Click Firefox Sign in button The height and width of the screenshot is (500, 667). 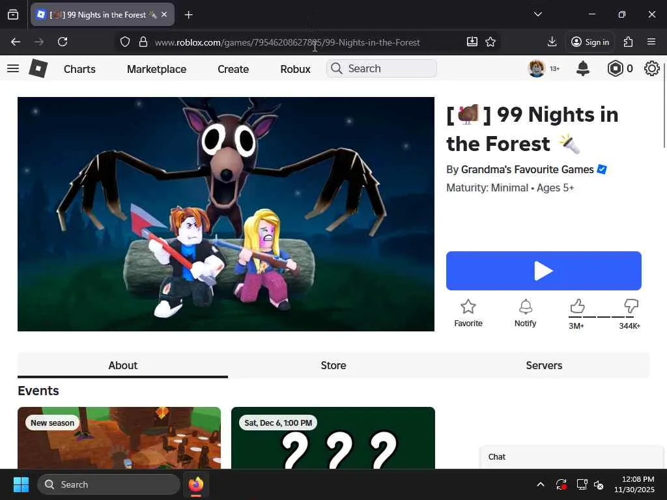click(x=590, y=42)
